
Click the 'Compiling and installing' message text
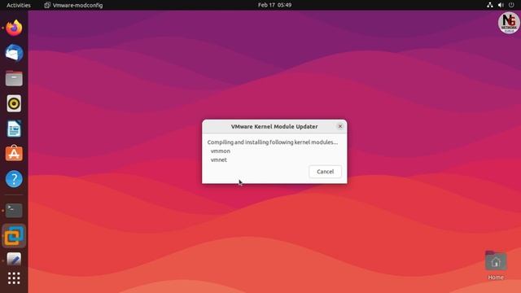[273, 142]
